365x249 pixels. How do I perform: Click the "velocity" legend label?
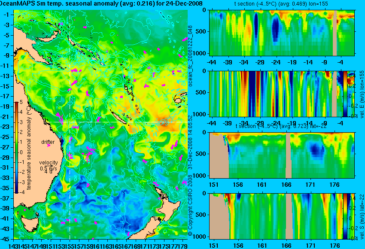[49, 163]
